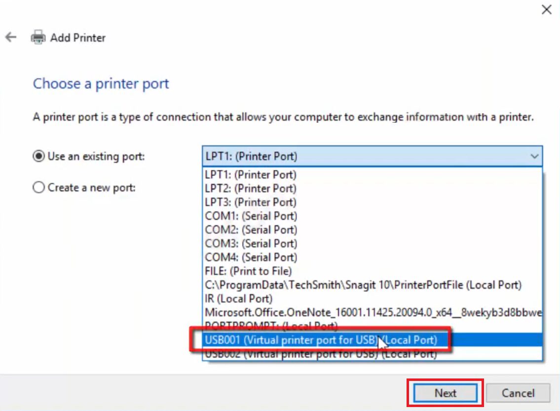Click the back arrow to return
This screenshot has height=411, width=560.
pyautogui.click(x=11, y=36)
